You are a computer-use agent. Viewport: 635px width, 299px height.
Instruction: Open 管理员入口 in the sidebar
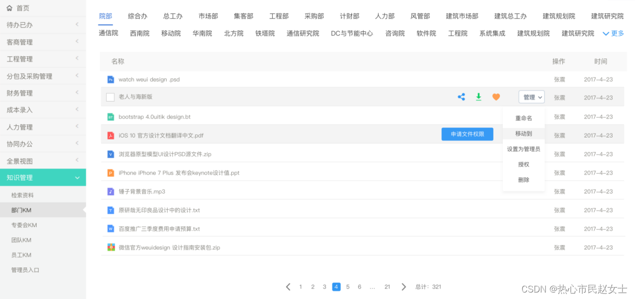[x=25, y=270]
